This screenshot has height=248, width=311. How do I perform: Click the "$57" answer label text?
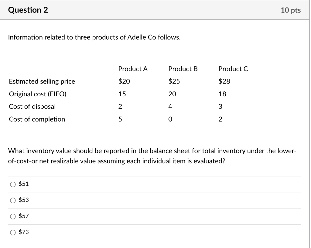tap(24, 216)
